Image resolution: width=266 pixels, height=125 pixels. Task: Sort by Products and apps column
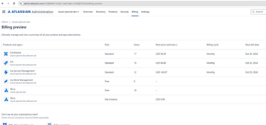click(x=13, y=45)
